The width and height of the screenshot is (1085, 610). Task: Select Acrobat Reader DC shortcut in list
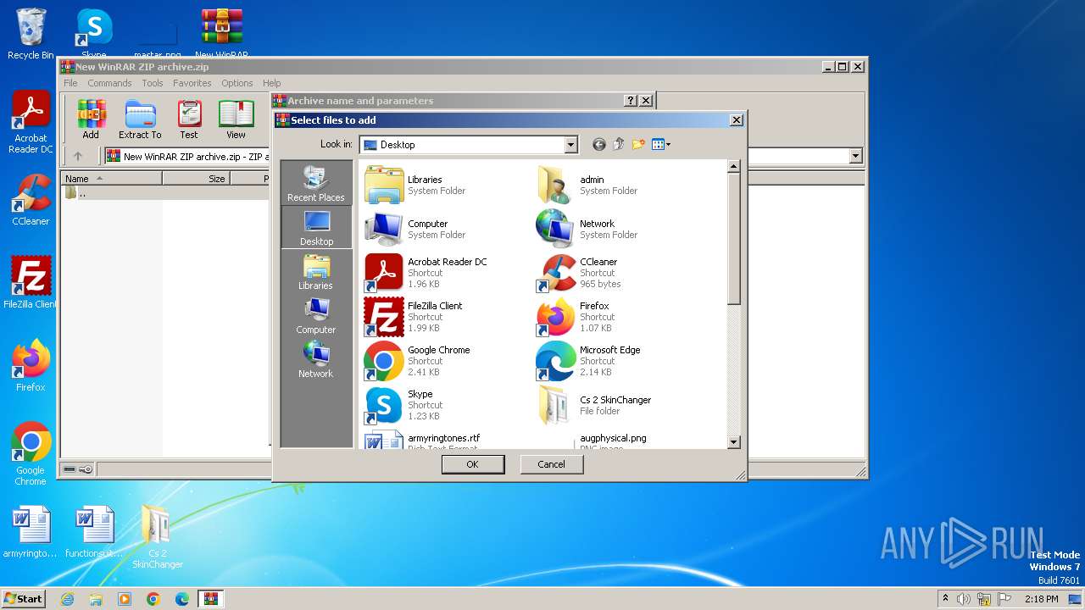[x=426, y=273]
